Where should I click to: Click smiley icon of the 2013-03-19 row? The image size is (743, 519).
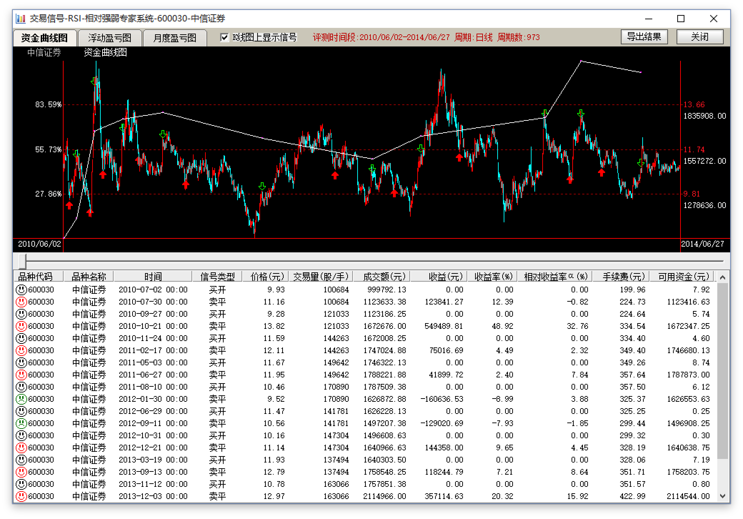click(21, 460)
